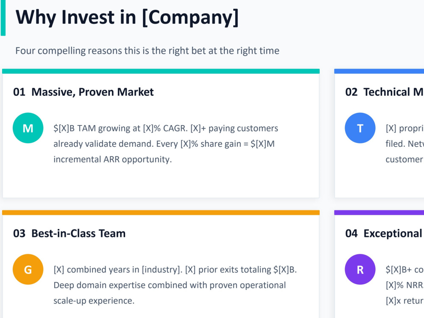Click the teal accent bar beside title
The width and height of the screenshot is (424, 318).
[3, 18]
